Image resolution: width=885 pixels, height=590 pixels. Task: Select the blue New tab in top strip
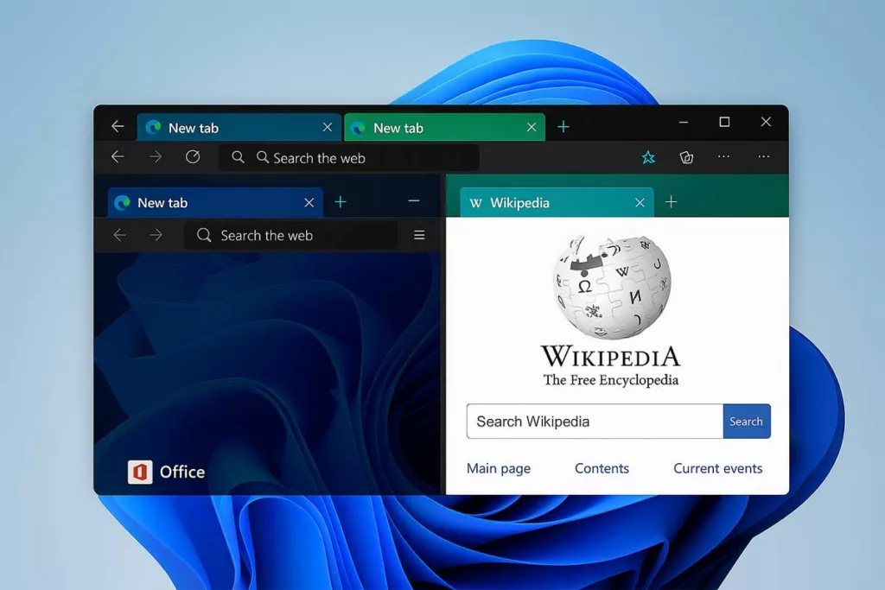coord(239,128)
